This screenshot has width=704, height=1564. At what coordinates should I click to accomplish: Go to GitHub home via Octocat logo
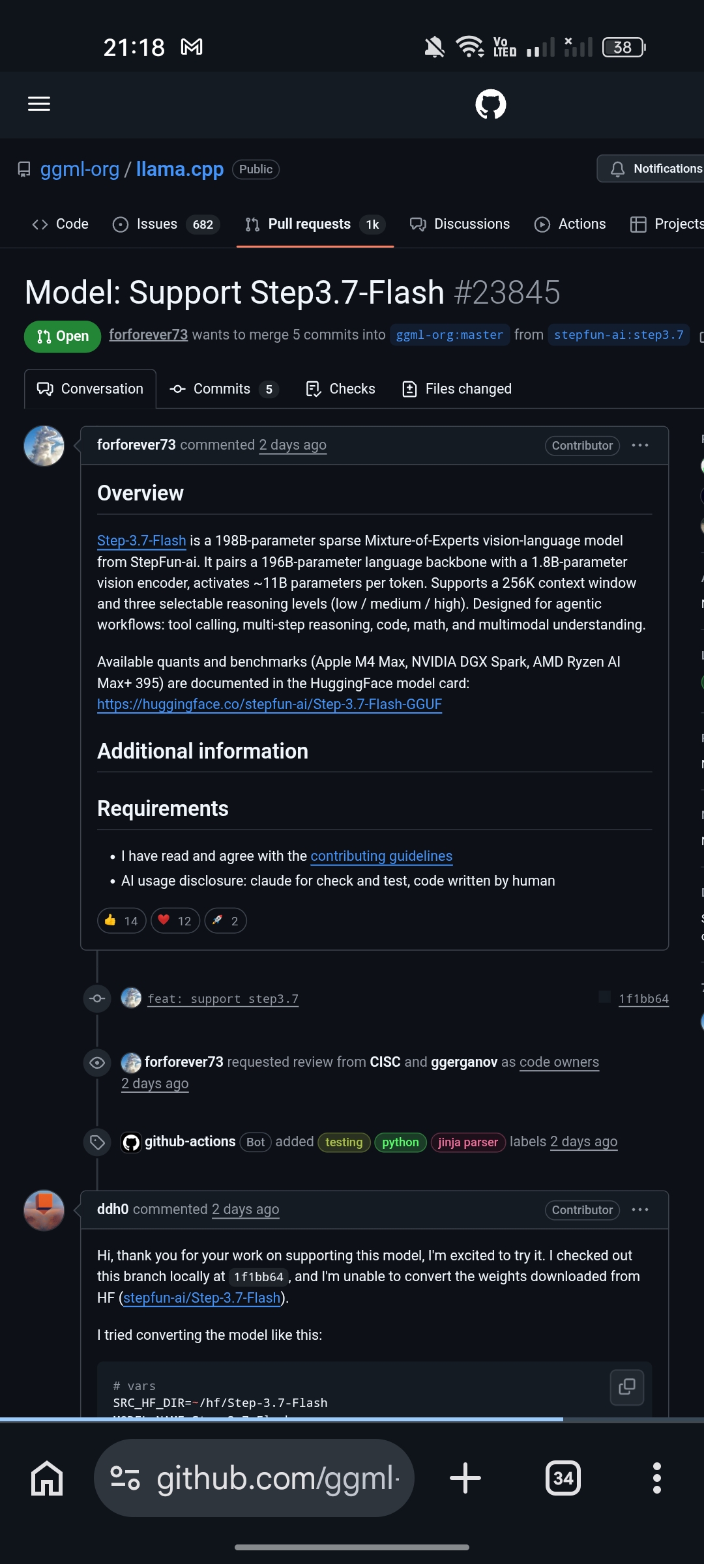pyautogui.click(x=491, y=104)
